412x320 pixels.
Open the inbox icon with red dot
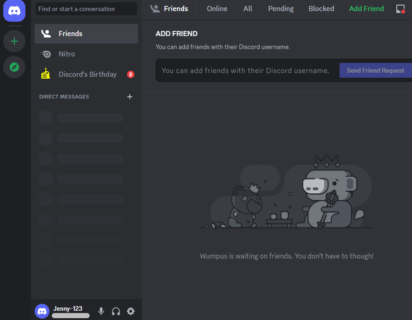pos(400,9)
